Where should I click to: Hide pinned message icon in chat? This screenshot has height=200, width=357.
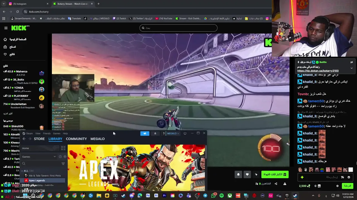351,62
